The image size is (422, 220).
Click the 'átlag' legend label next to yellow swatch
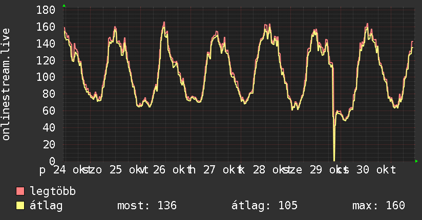46,206
